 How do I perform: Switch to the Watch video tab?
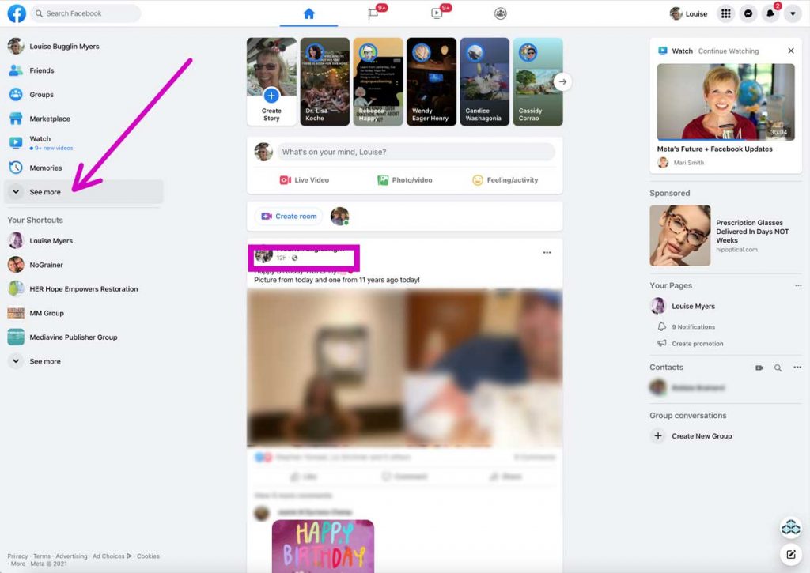point(437,13)
